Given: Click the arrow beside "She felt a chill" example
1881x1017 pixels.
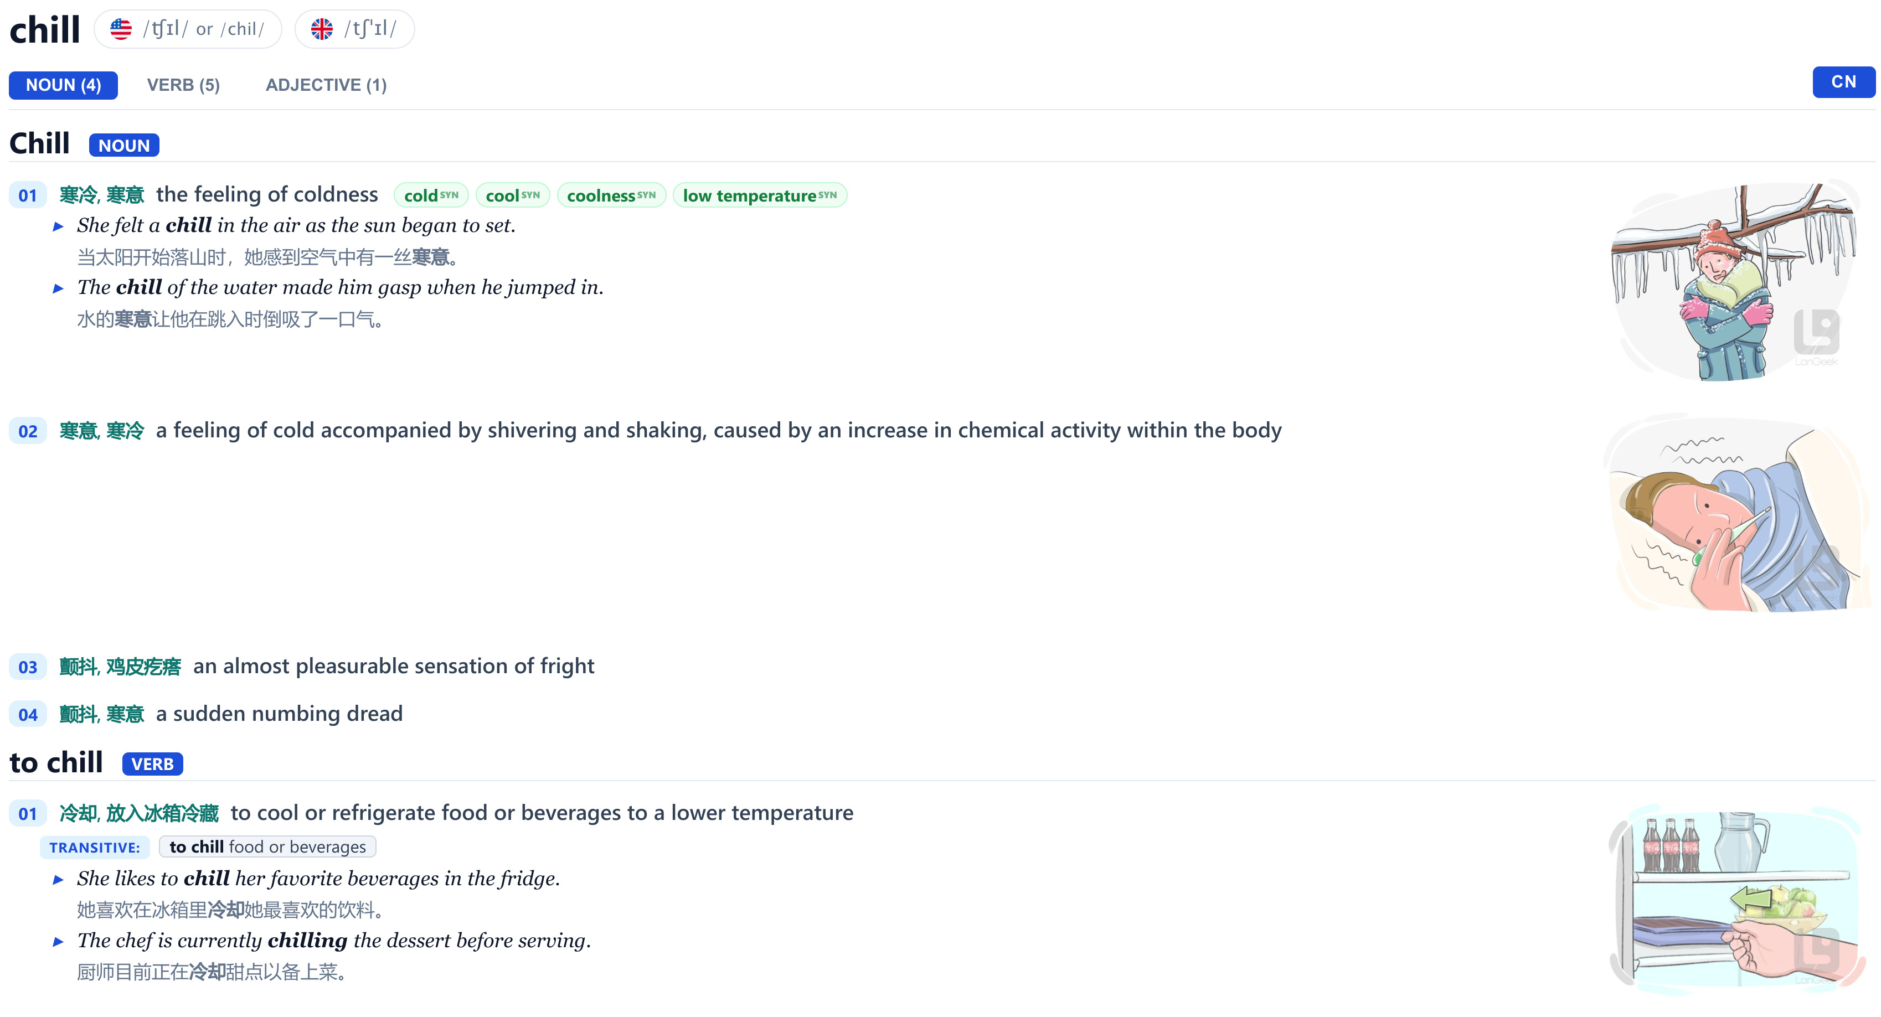Looking at the screenshot, I should [x=58, y=226].
